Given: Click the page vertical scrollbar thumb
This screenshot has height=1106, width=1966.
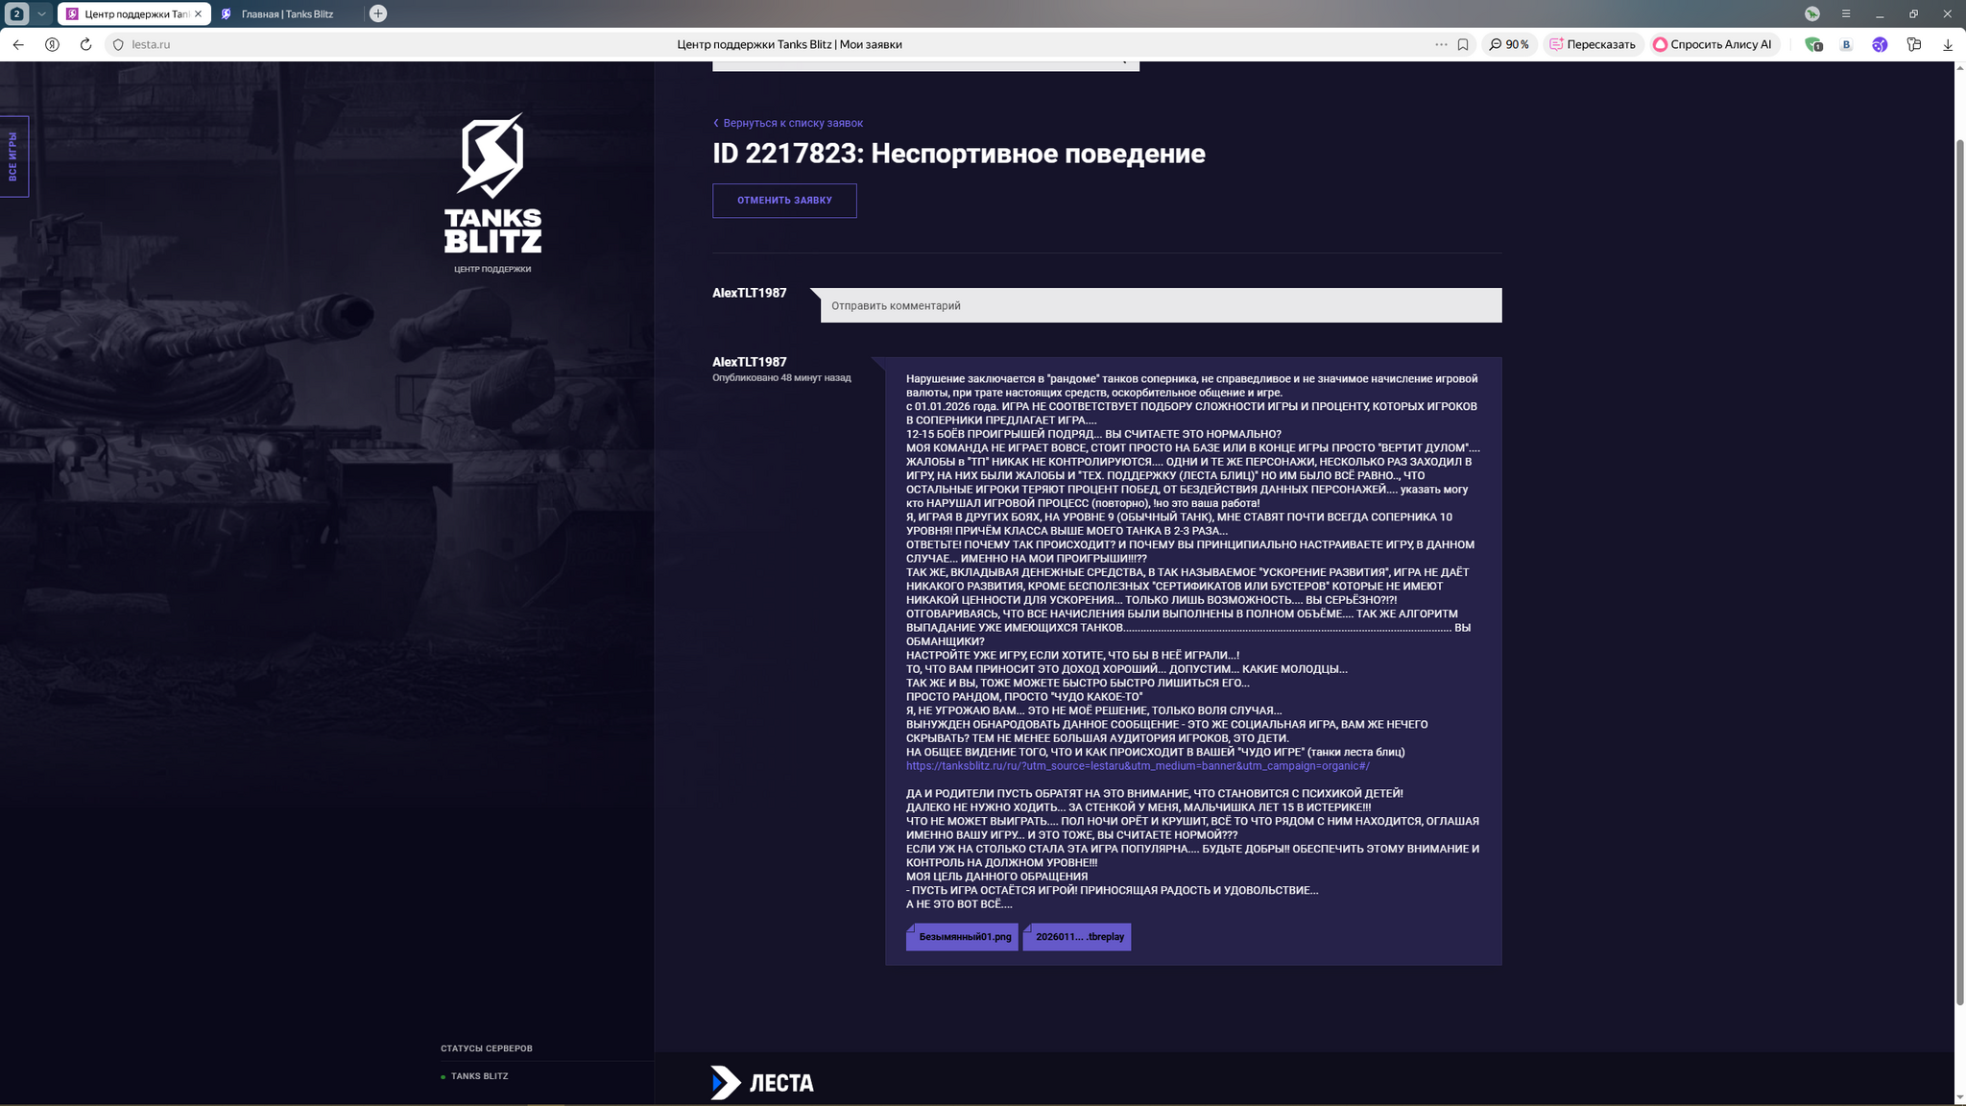Looking at the screenshot, I should [x=1959, y=571].
